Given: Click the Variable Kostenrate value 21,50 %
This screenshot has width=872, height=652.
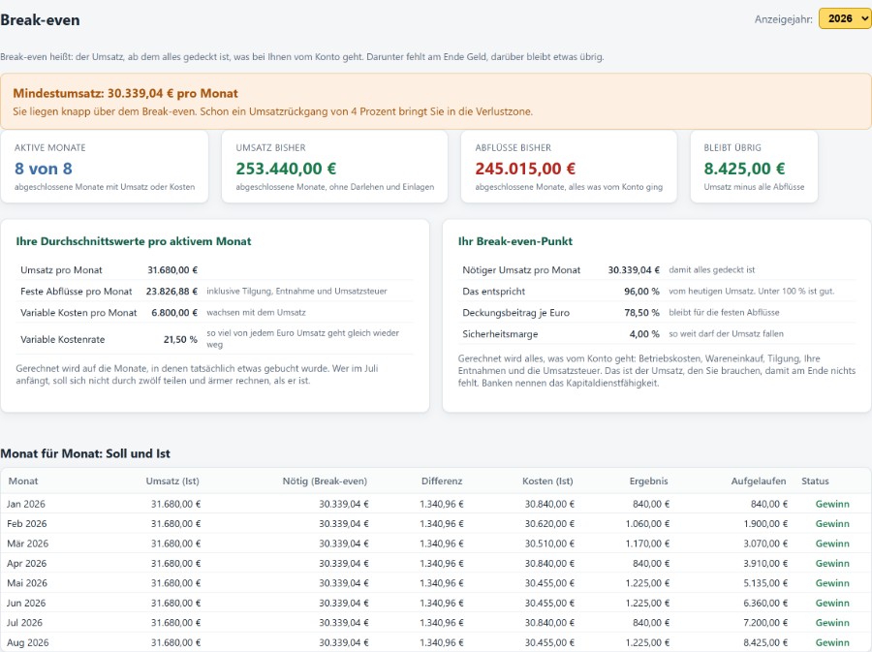Looking at the screenshot, I should (180, 339).
